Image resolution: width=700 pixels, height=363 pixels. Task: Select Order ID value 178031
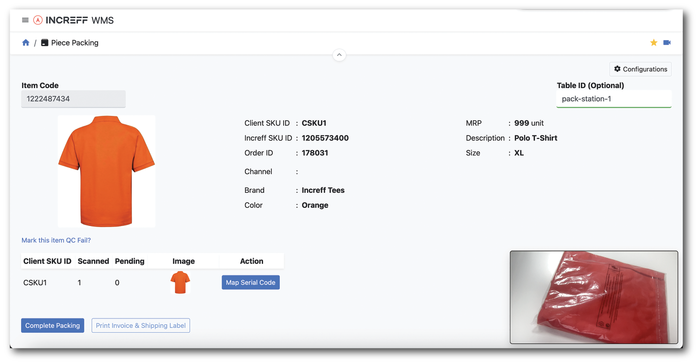coord(315,153)
